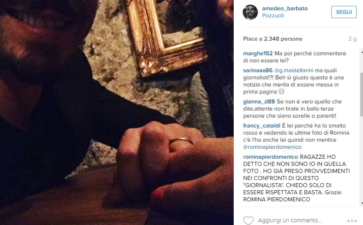The image size is (363, 225).
Task: View the Piace a 2.348 persone likes
Action: point(273,39)
